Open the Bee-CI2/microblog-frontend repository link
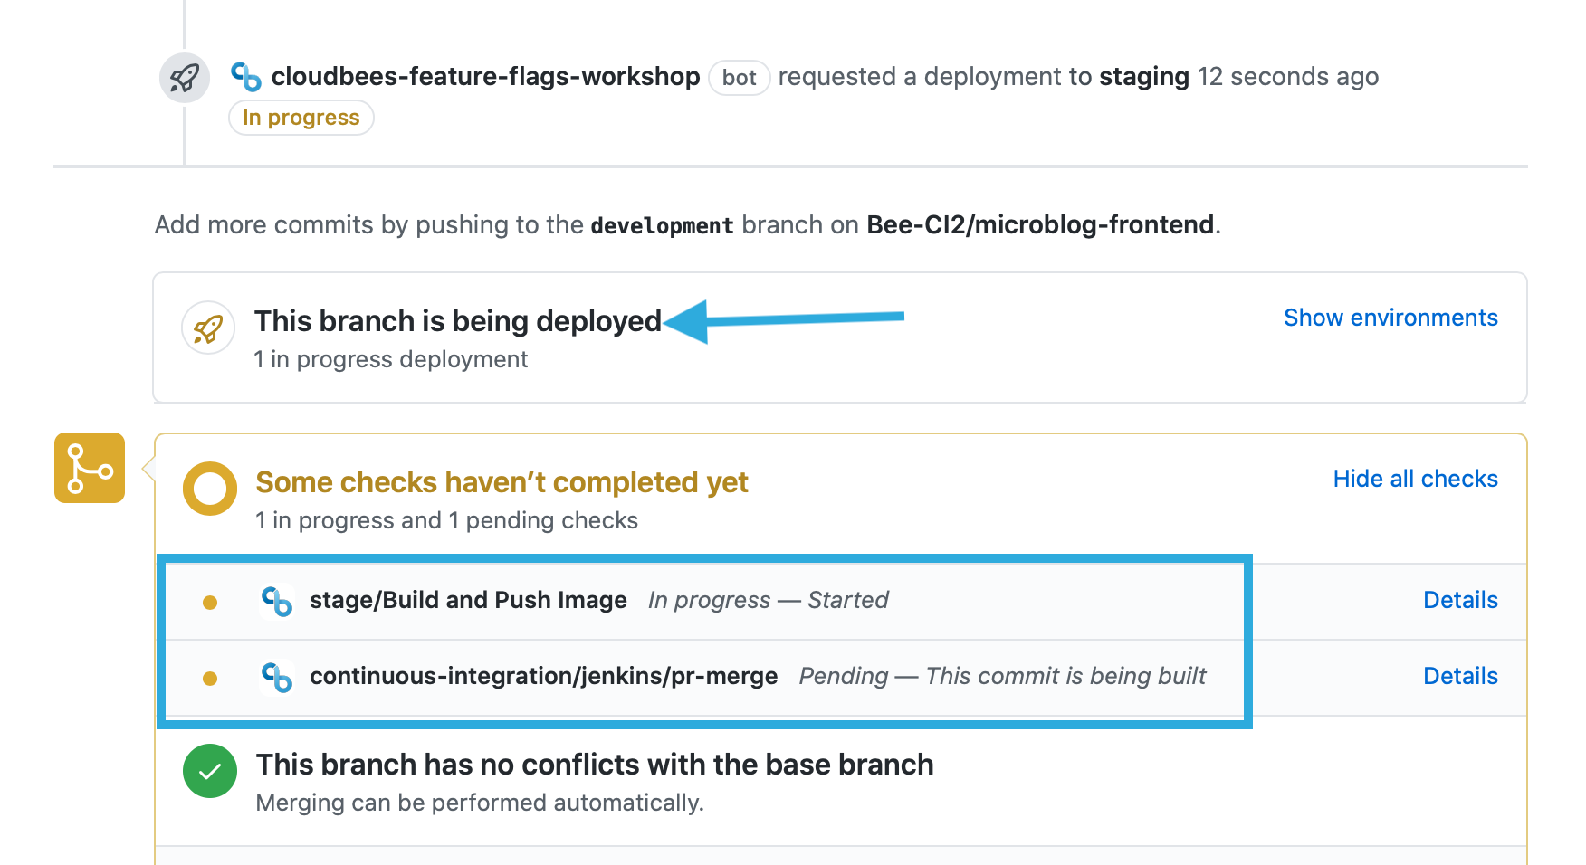 (1040, 224)
